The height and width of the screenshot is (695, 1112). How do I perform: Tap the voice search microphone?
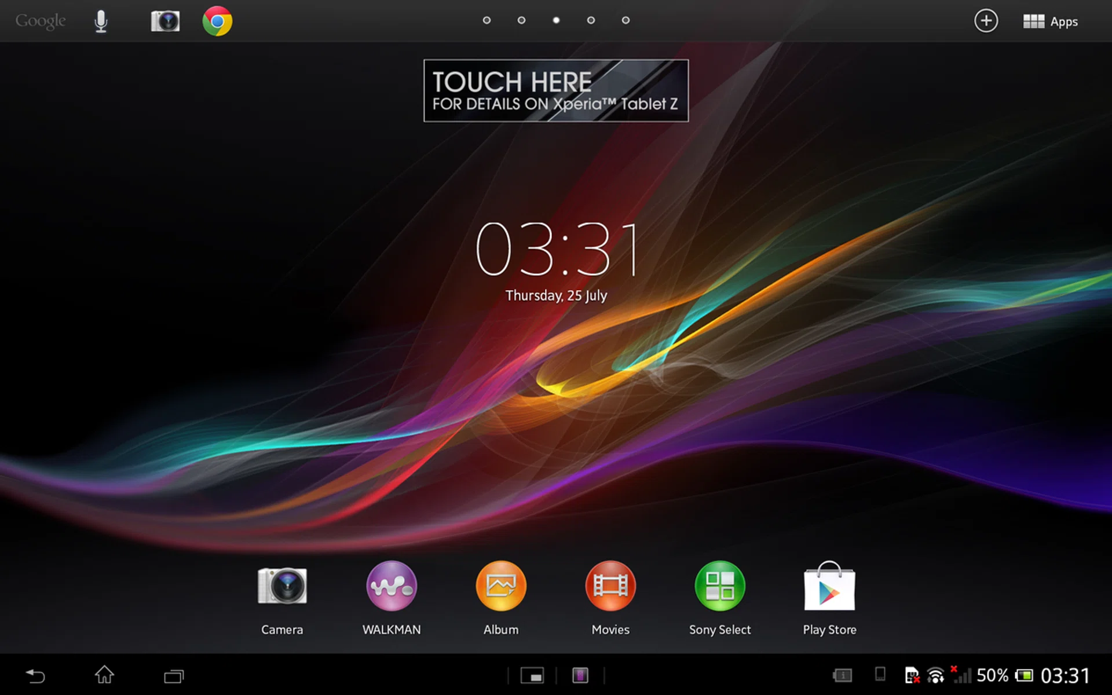[101, 21]
